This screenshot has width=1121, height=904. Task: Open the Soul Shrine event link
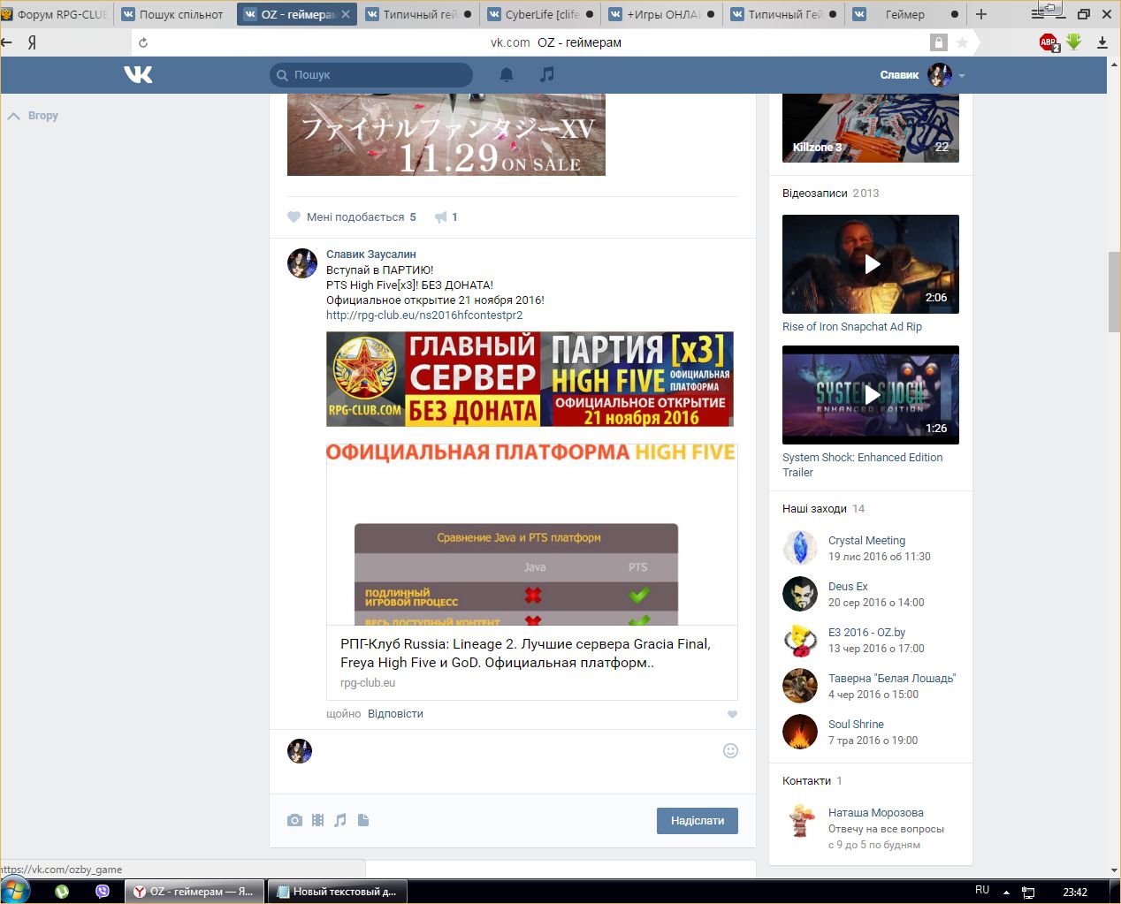pos(856,725)
